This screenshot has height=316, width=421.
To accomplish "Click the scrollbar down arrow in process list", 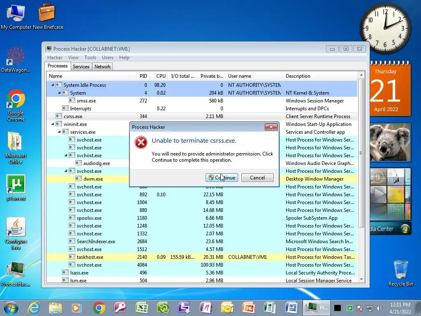I will pyautogui.click(x=361, y=279).
